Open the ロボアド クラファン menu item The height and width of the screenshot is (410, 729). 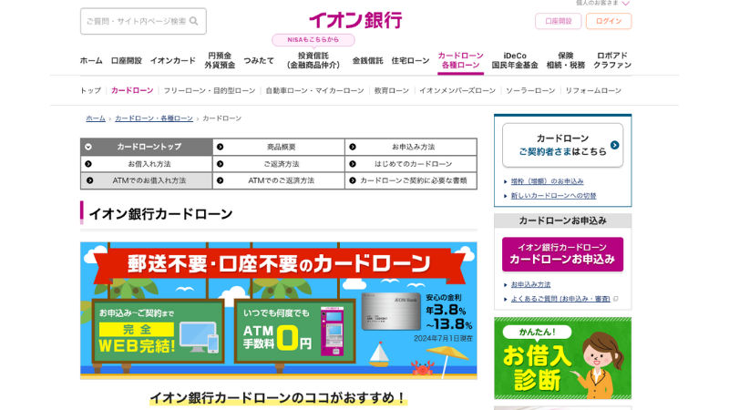(611, 60)
